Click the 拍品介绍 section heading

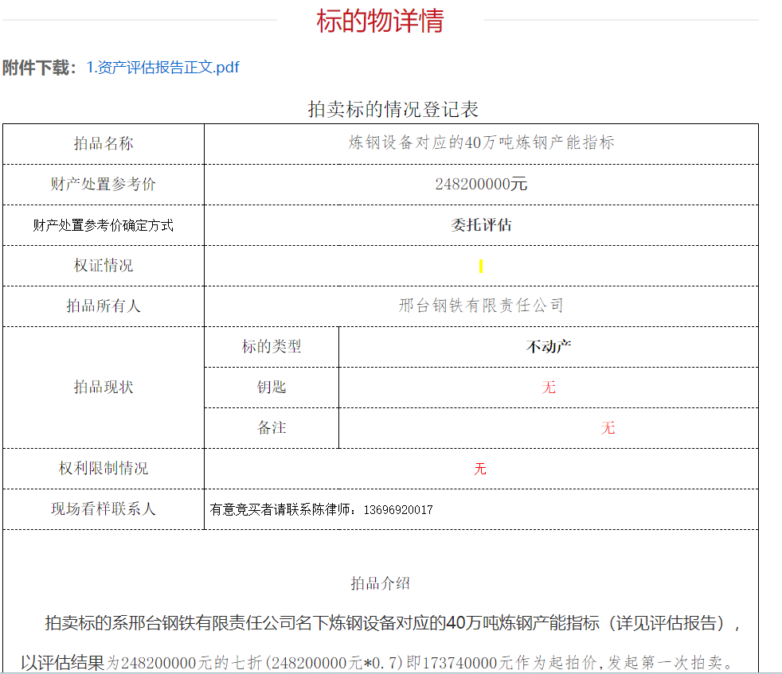(x=380, y=583)
